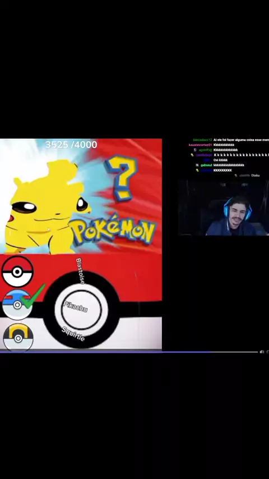Click the yellow question mark graphic

122,178
